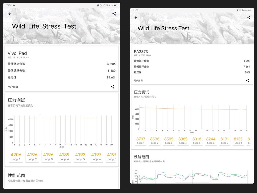Tap the header share icon in PA2373 window
The image size is (257, 193).
tap(249, 18)
